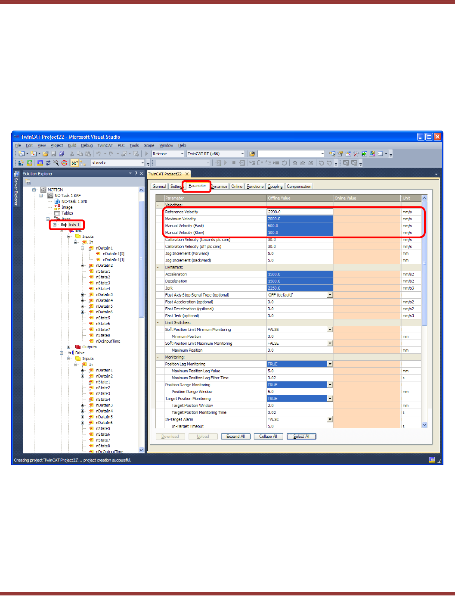The height and width of the screenshot is (596, 455).
Task: Switch to the Dynamics tab
Action: tap(219, 187)
